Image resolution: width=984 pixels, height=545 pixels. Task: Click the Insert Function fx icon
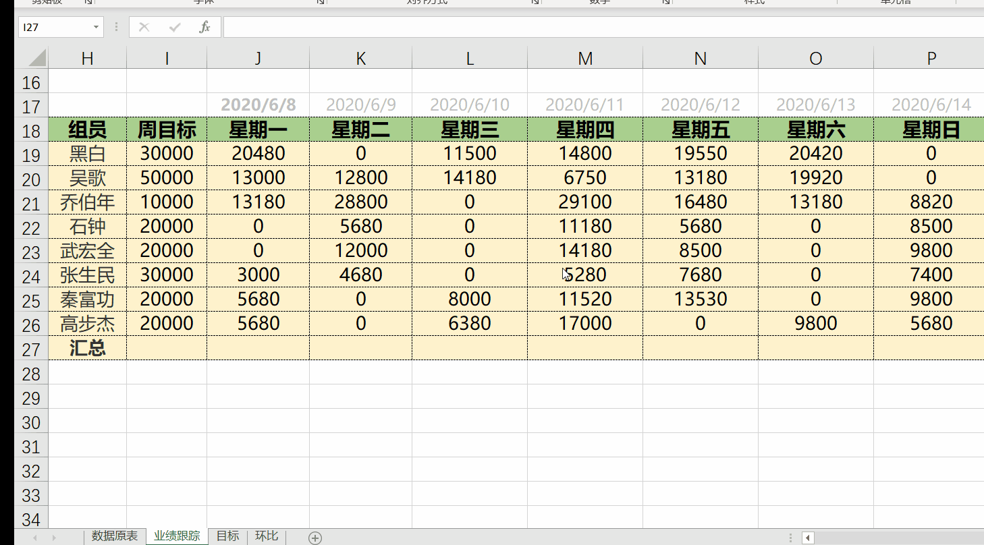click(204, 27)
